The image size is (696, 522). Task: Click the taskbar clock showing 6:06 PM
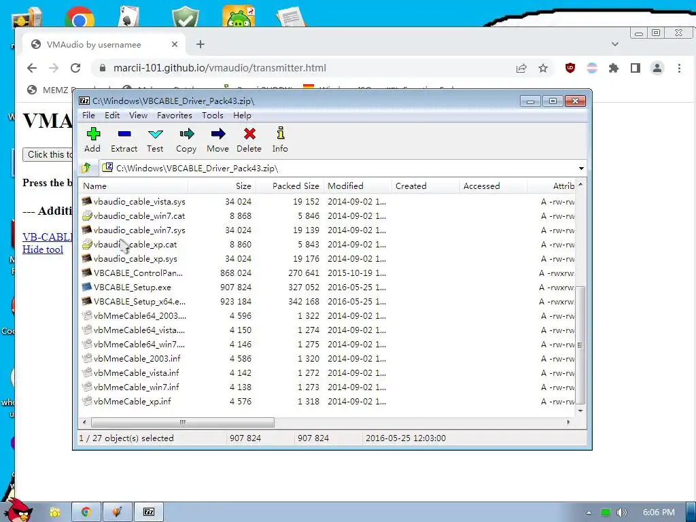coord(658,512)
